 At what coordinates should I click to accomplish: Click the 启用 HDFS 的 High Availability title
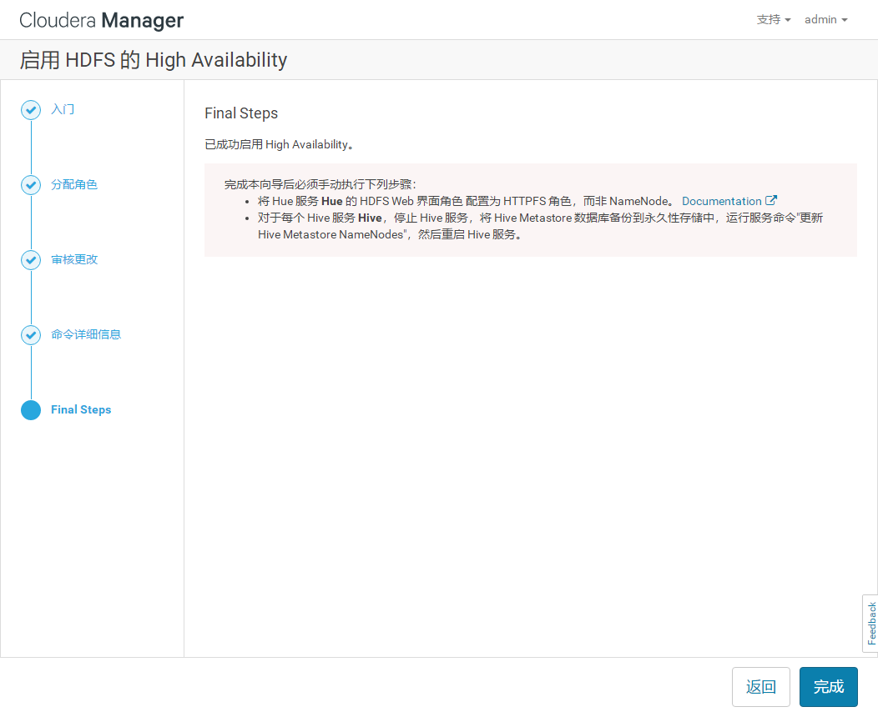point(154,60)
